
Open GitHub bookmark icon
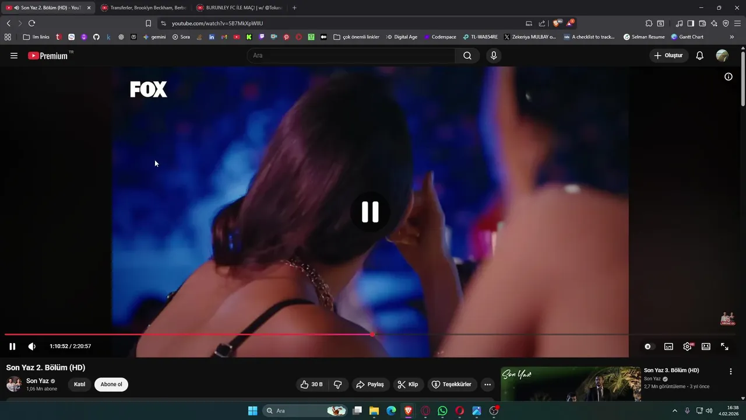point(96,37)
